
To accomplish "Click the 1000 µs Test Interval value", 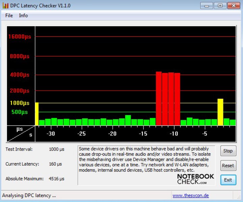I will point(57,149).
